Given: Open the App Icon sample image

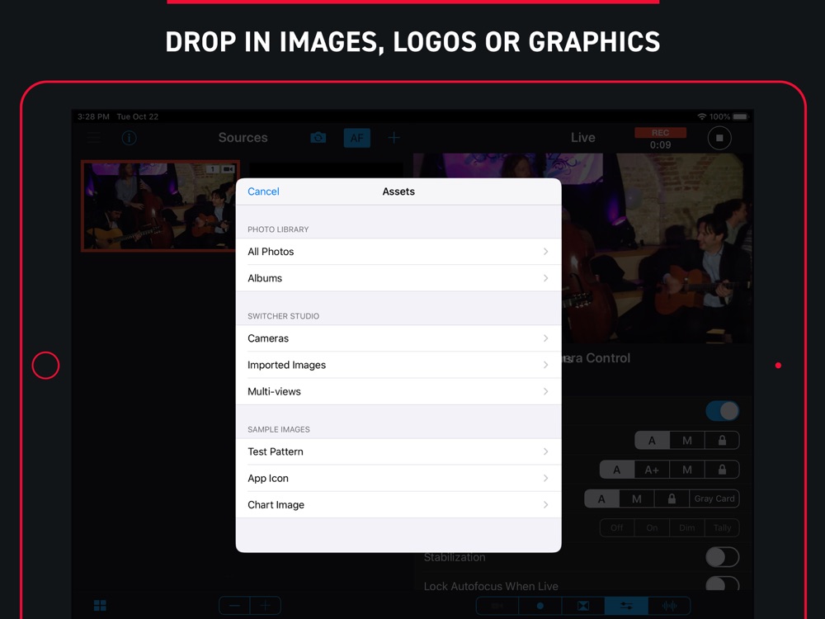Looking at the screenshot, I should coord(398,478).
